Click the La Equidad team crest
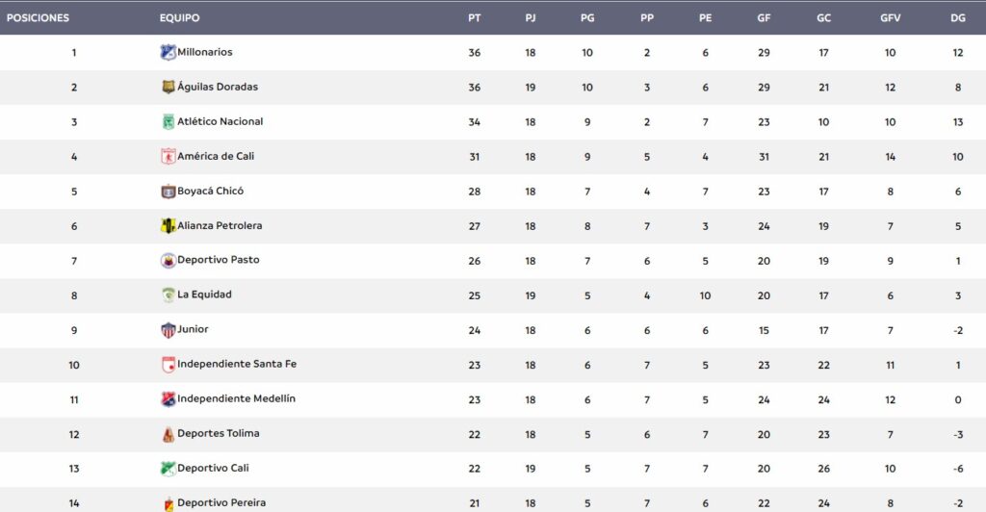The image size is (986, 512). (169, 294)
